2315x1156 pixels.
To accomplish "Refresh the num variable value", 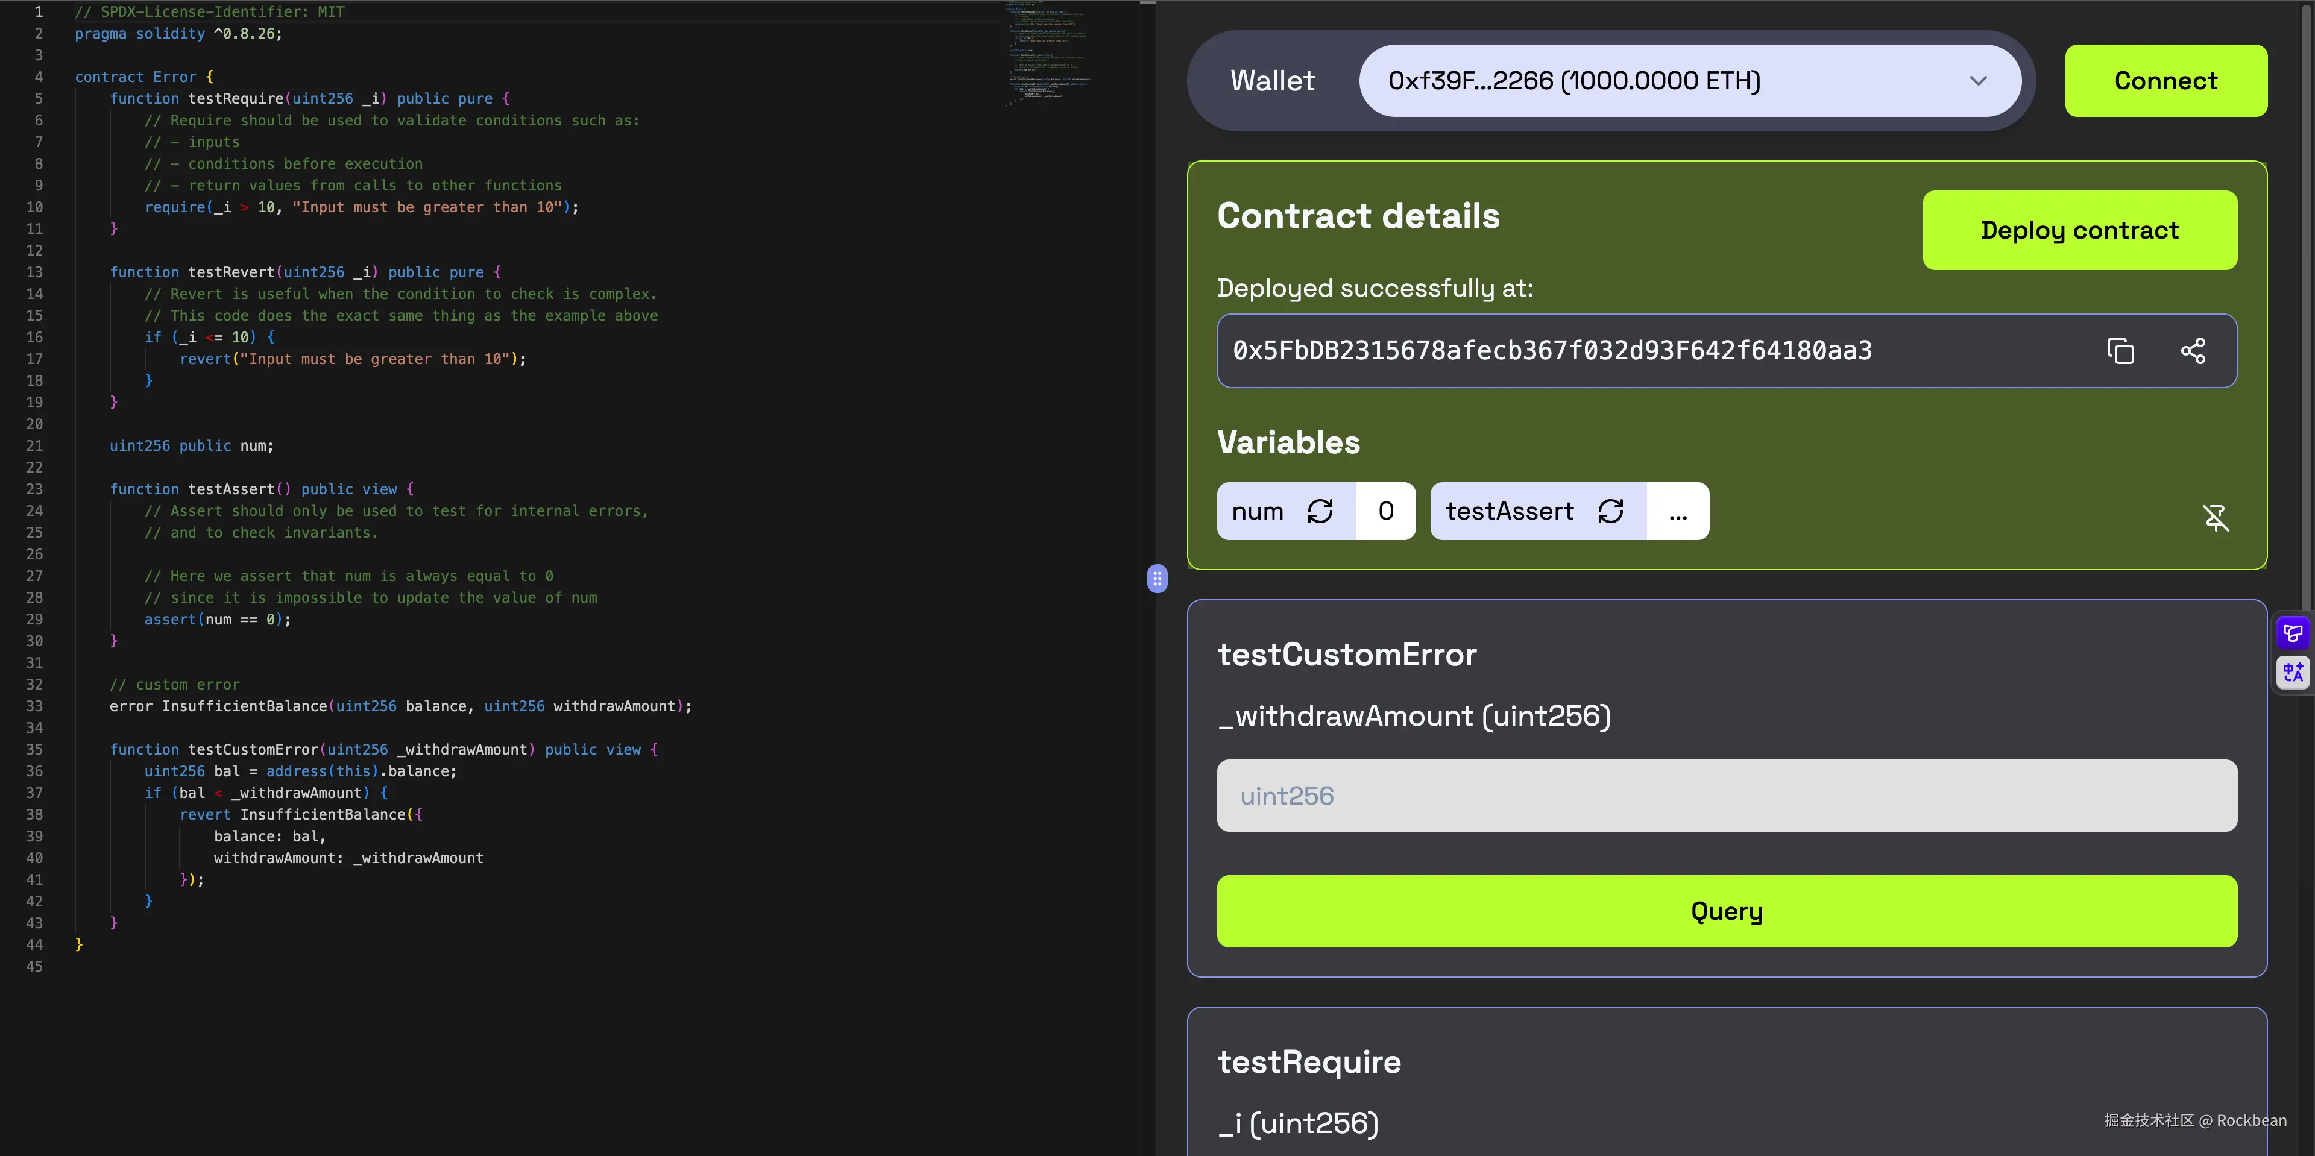I will 1320,511.
